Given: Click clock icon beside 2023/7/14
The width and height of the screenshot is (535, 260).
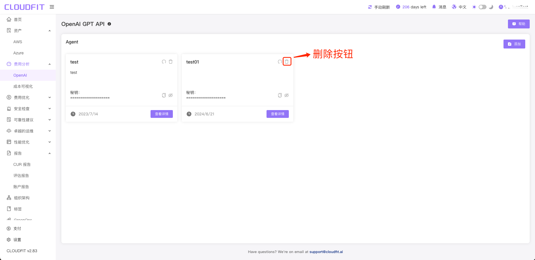Looking at the screenshot, I should coord(73,114).
